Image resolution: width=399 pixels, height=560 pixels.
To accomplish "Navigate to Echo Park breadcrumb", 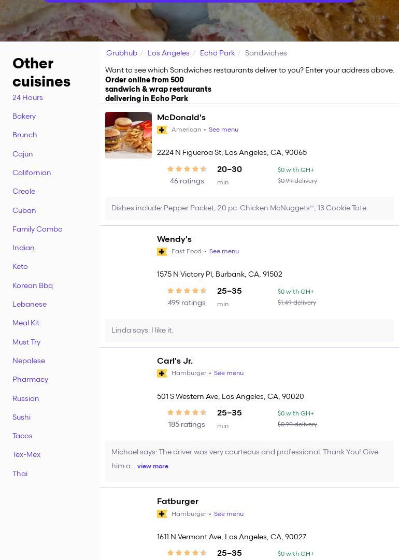I will click(x=217, y=53).
